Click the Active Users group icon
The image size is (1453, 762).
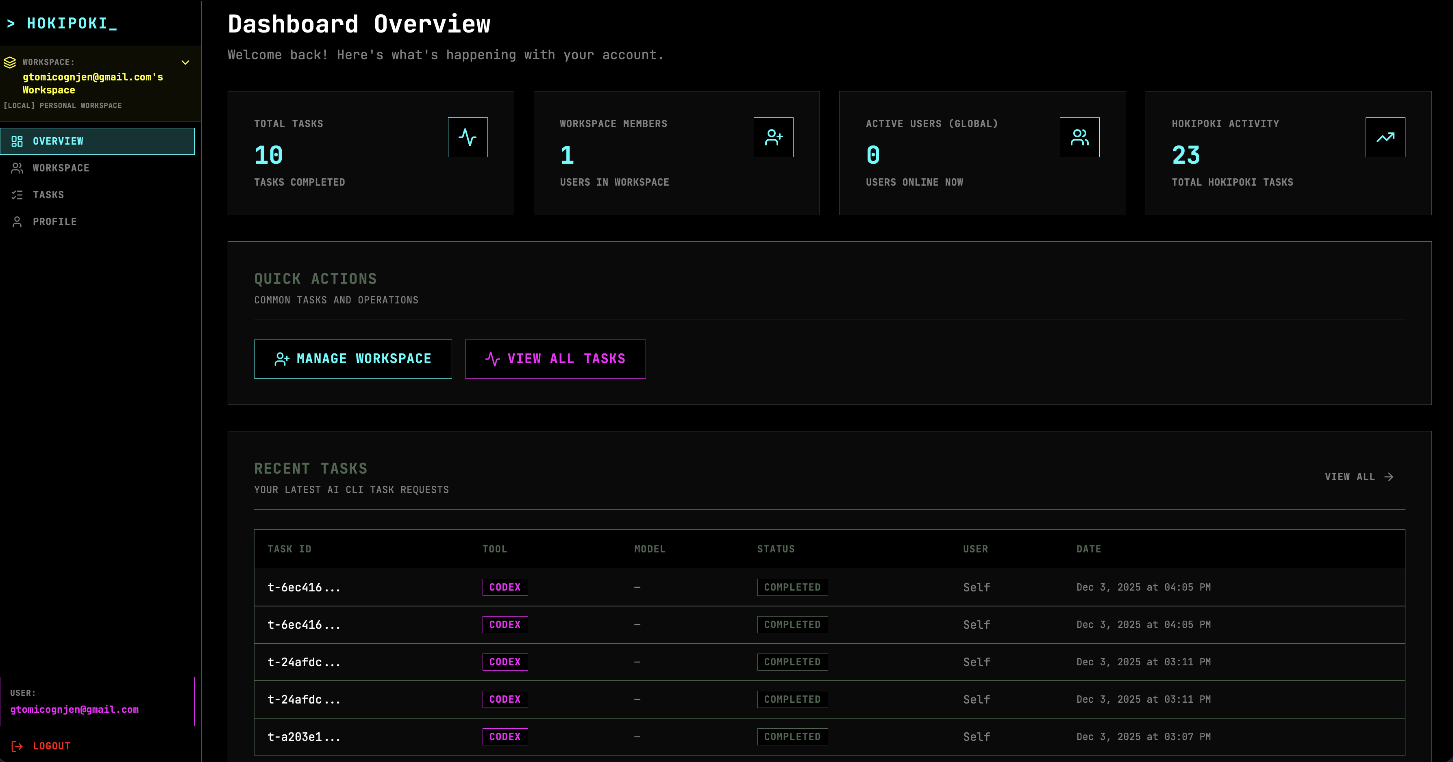1079,137
